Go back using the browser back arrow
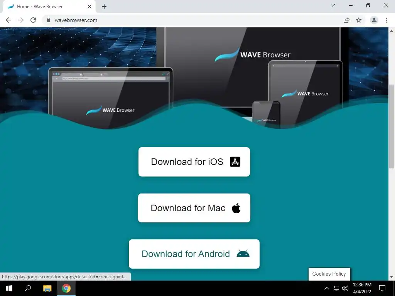This screenshot has width=395, height=296. (8, 20)
